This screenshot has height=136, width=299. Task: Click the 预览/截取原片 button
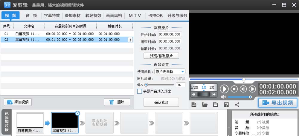pyautogui.click(x=161, y=56)
